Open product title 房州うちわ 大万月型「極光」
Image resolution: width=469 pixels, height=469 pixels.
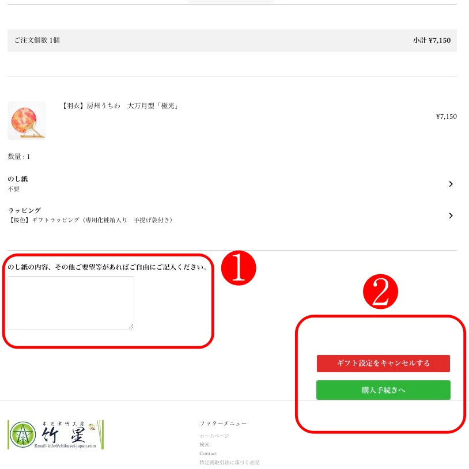(120, 105)
